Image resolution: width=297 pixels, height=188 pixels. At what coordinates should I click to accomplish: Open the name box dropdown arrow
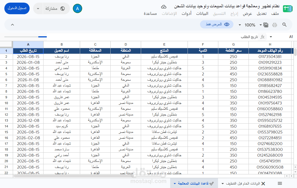[271, 37]
